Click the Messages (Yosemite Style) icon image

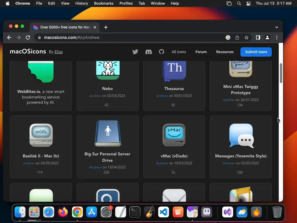241,136
